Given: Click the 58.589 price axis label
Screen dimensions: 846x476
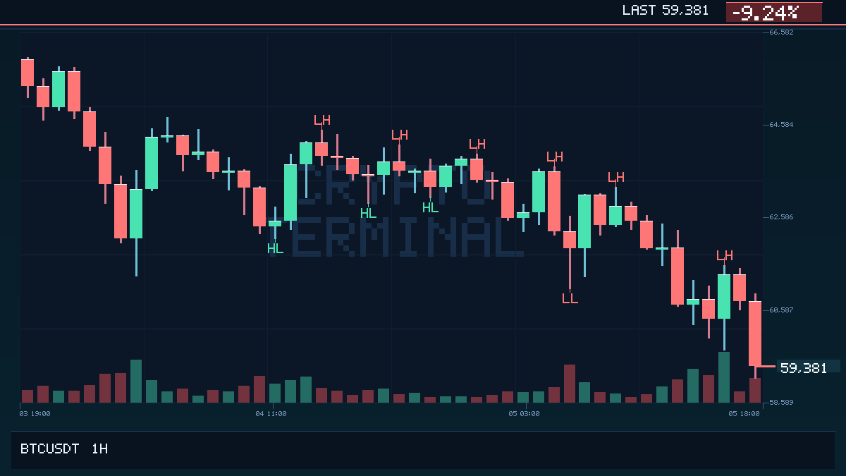Looking at the screenshot, I should 781,402.
